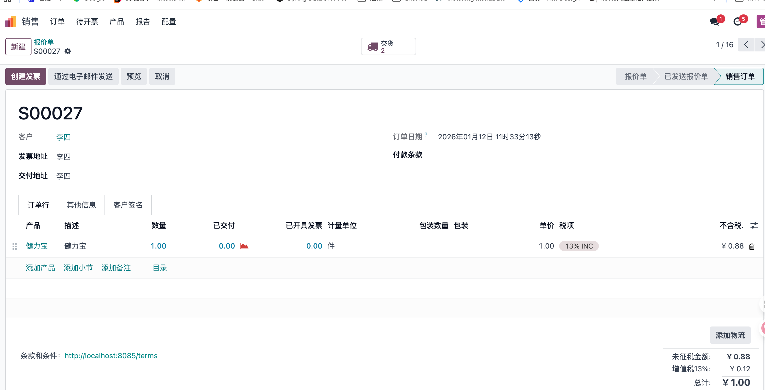Delete the 健力宝 order line trash icon
This screenshot has height=390, width=765.
(752, 247)
